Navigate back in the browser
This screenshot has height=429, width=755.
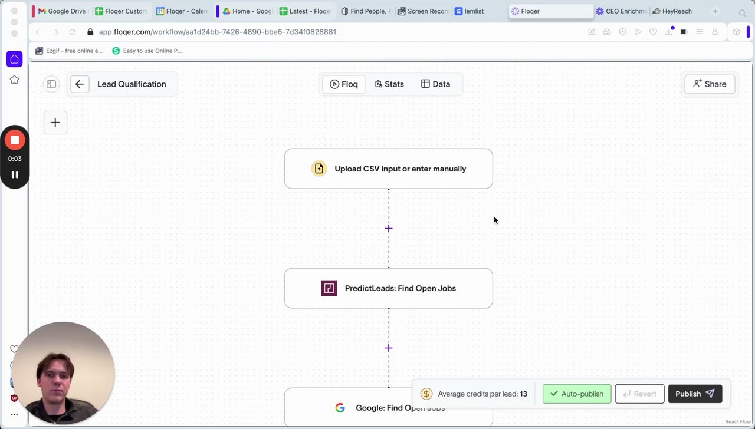tap(38, 32)
